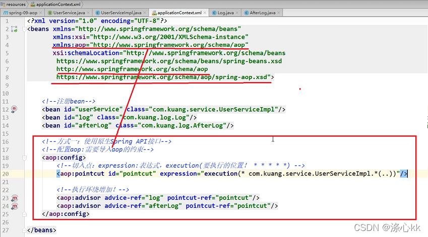Click line number 1 in the gutter
Viewport: 428px width, 237px height.
click(7, 21)
